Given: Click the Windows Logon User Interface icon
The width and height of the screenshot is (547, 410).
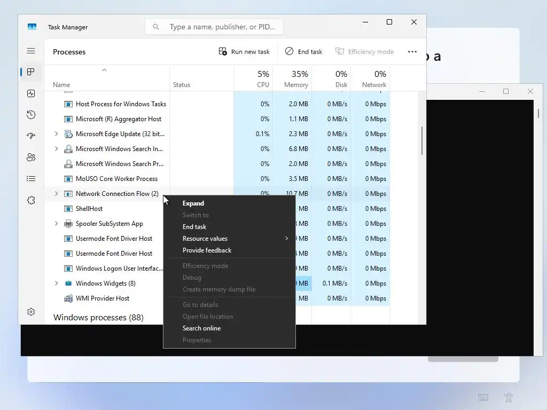Looking at the screenshot, I should click(x=68, y=269).
